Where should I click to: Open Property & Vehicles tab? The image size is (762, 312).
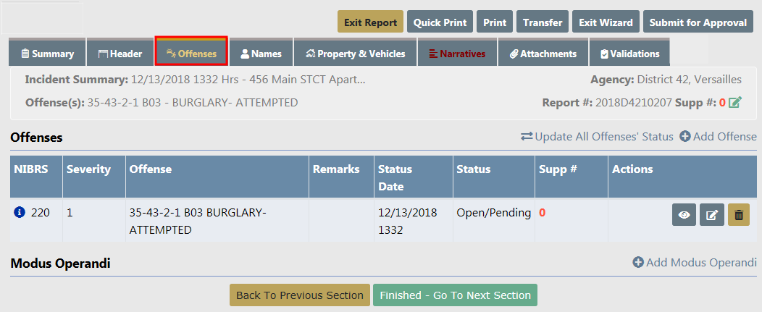click(354, 54)
